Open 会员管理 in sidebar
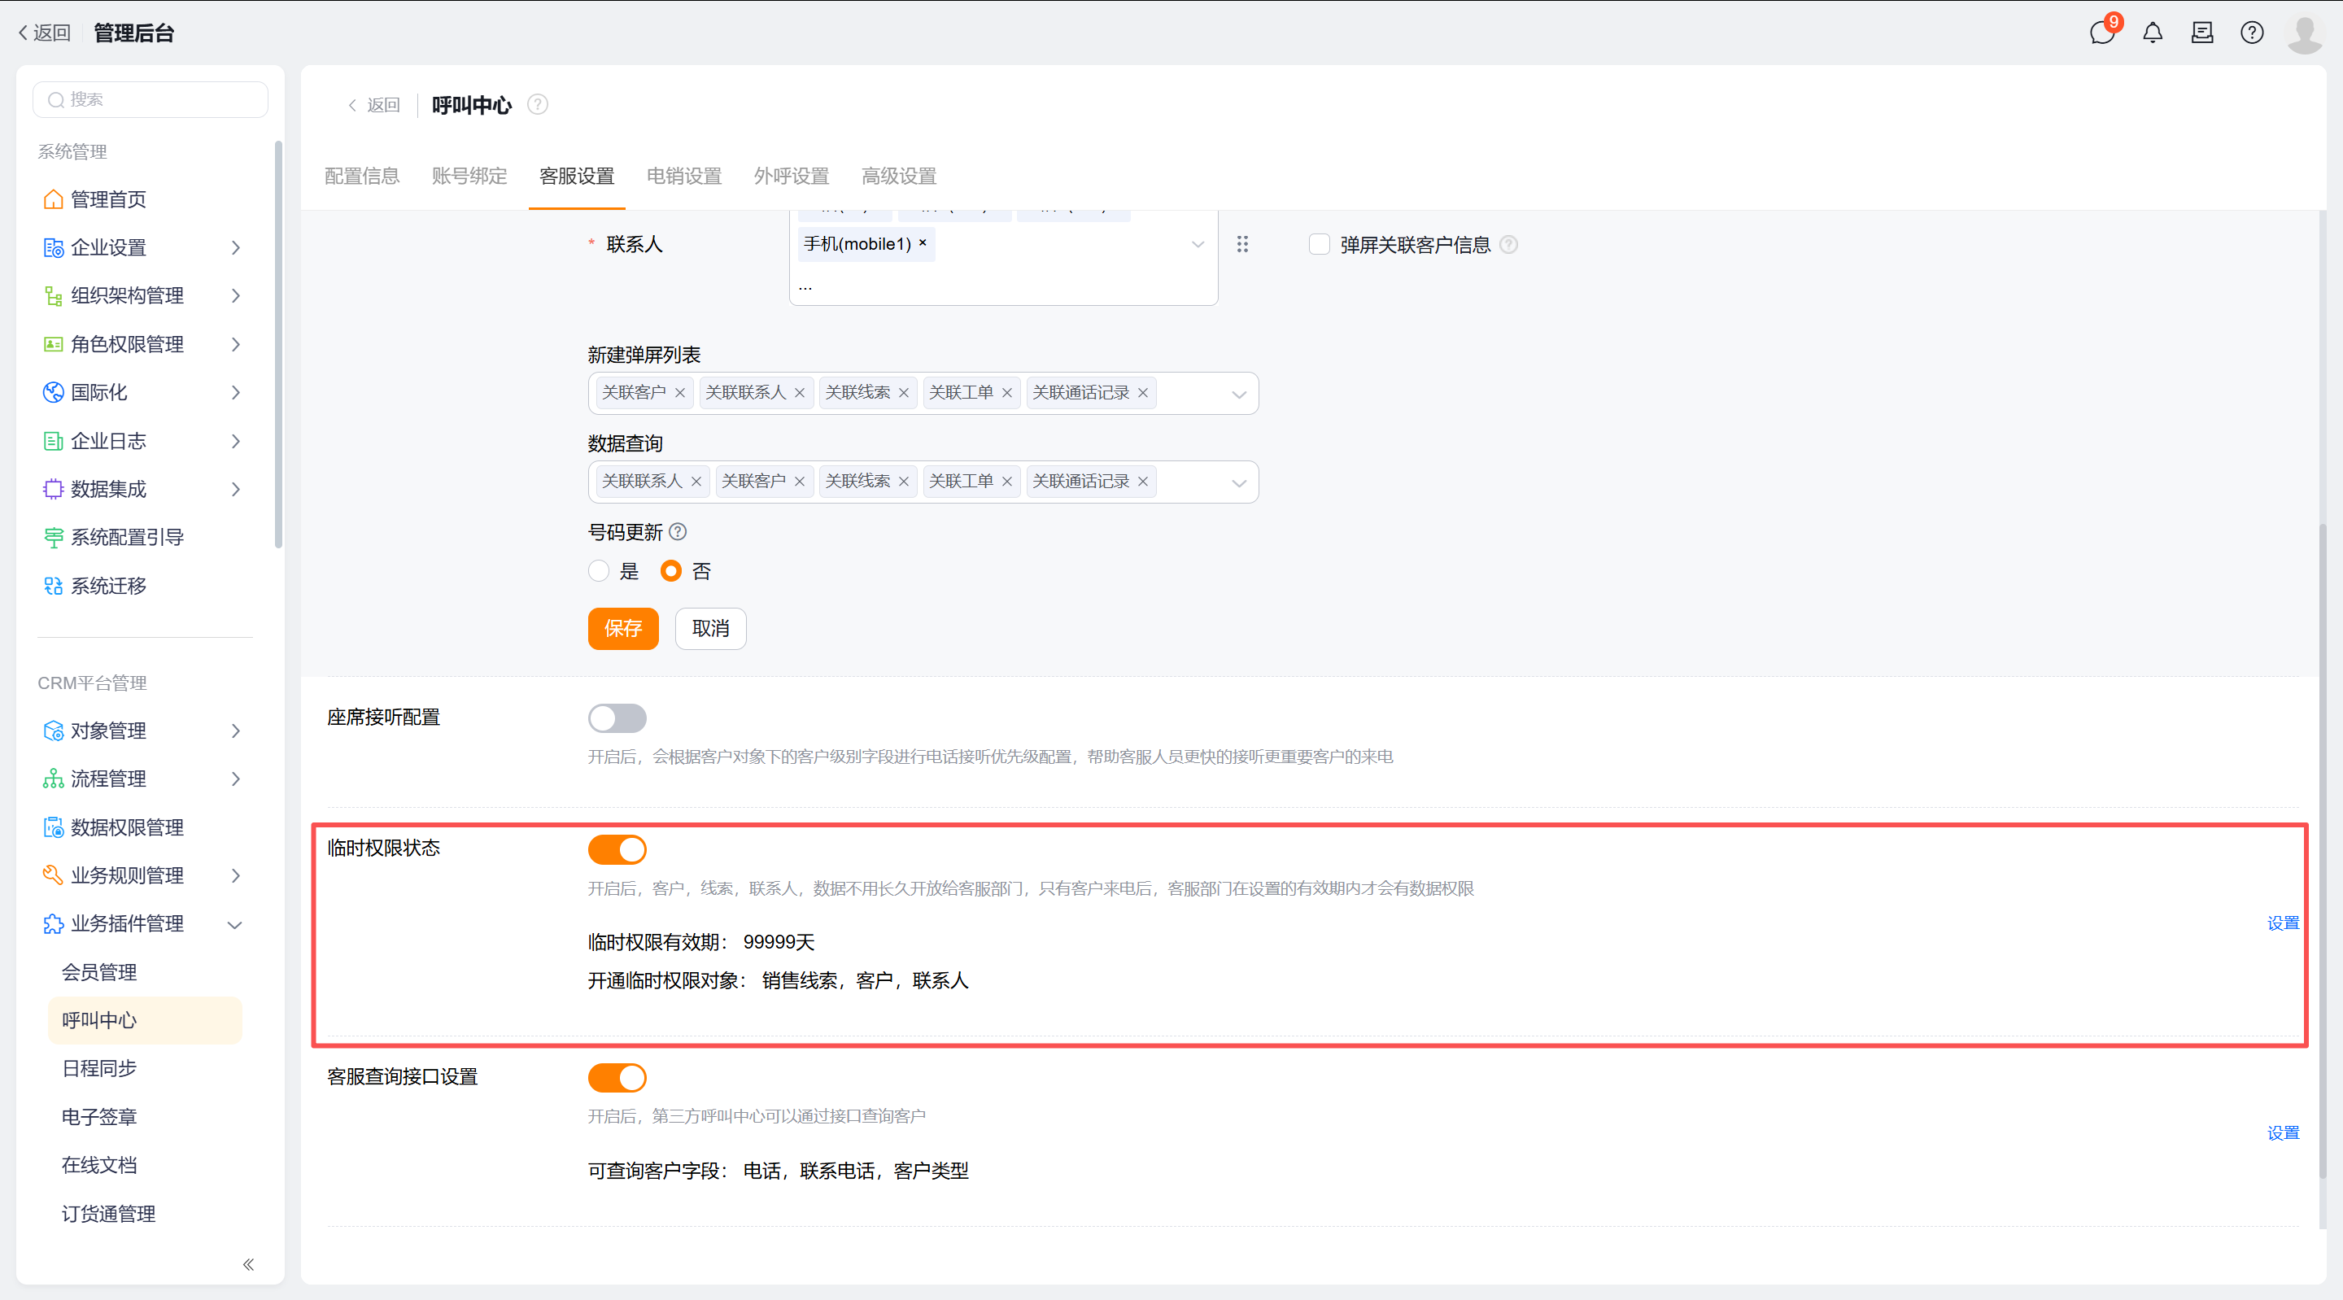 tap(99, 972)
